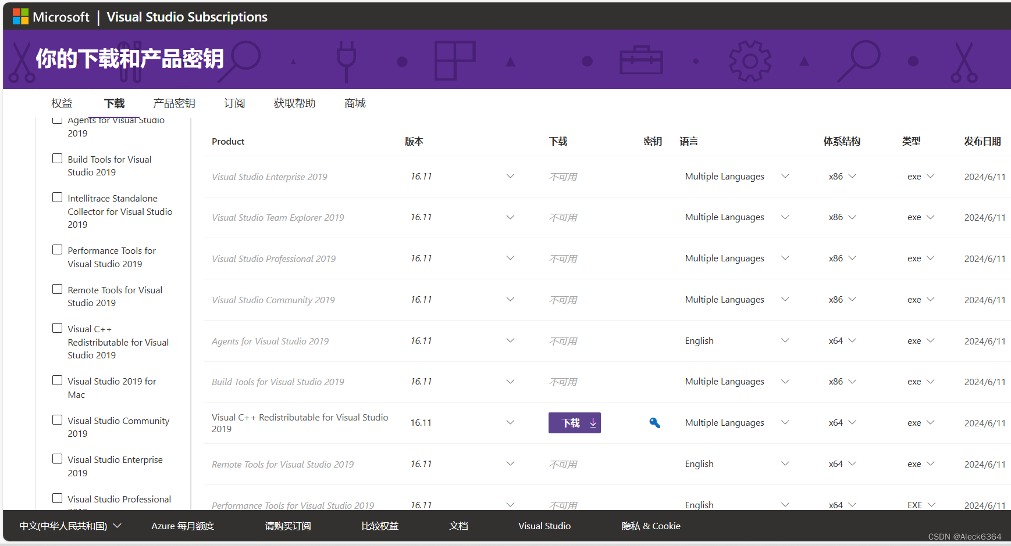The height and width of the screenshot is (546, 1011).
Task: Check Visual Studio Professional filter checkbox
Action: click(57, 498)
